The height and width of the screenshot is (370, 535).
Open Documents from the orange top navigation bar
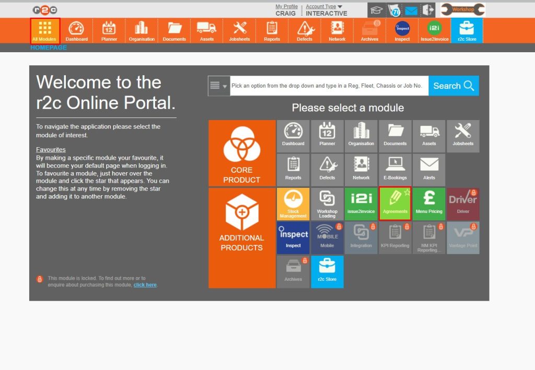pyautogui.click(x=174, y=31)
